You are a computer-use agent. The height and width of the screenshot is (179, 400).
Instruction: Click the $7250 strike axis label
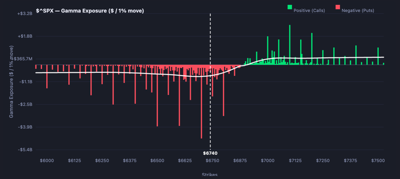pos(323,160)
